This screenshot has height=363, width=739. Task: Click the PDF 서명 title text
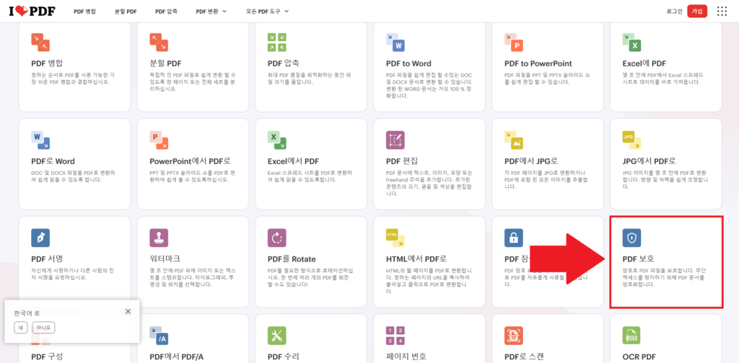click(47, 259)
